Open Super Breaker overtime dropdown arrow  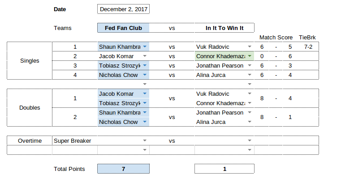[x=145, y=140]
